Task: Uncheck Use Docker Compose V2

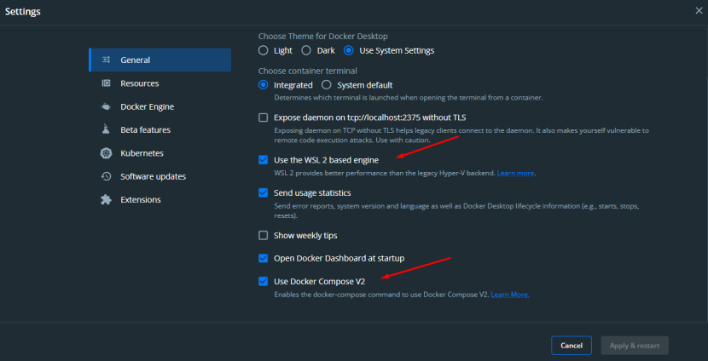Action: 264,282
